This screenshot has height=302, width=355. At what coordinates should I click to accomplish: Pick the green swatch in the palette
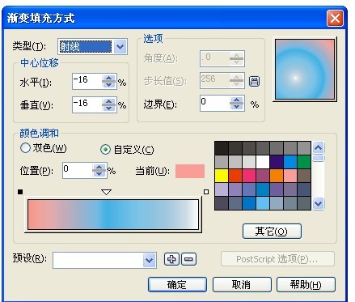tap(304, 162)
